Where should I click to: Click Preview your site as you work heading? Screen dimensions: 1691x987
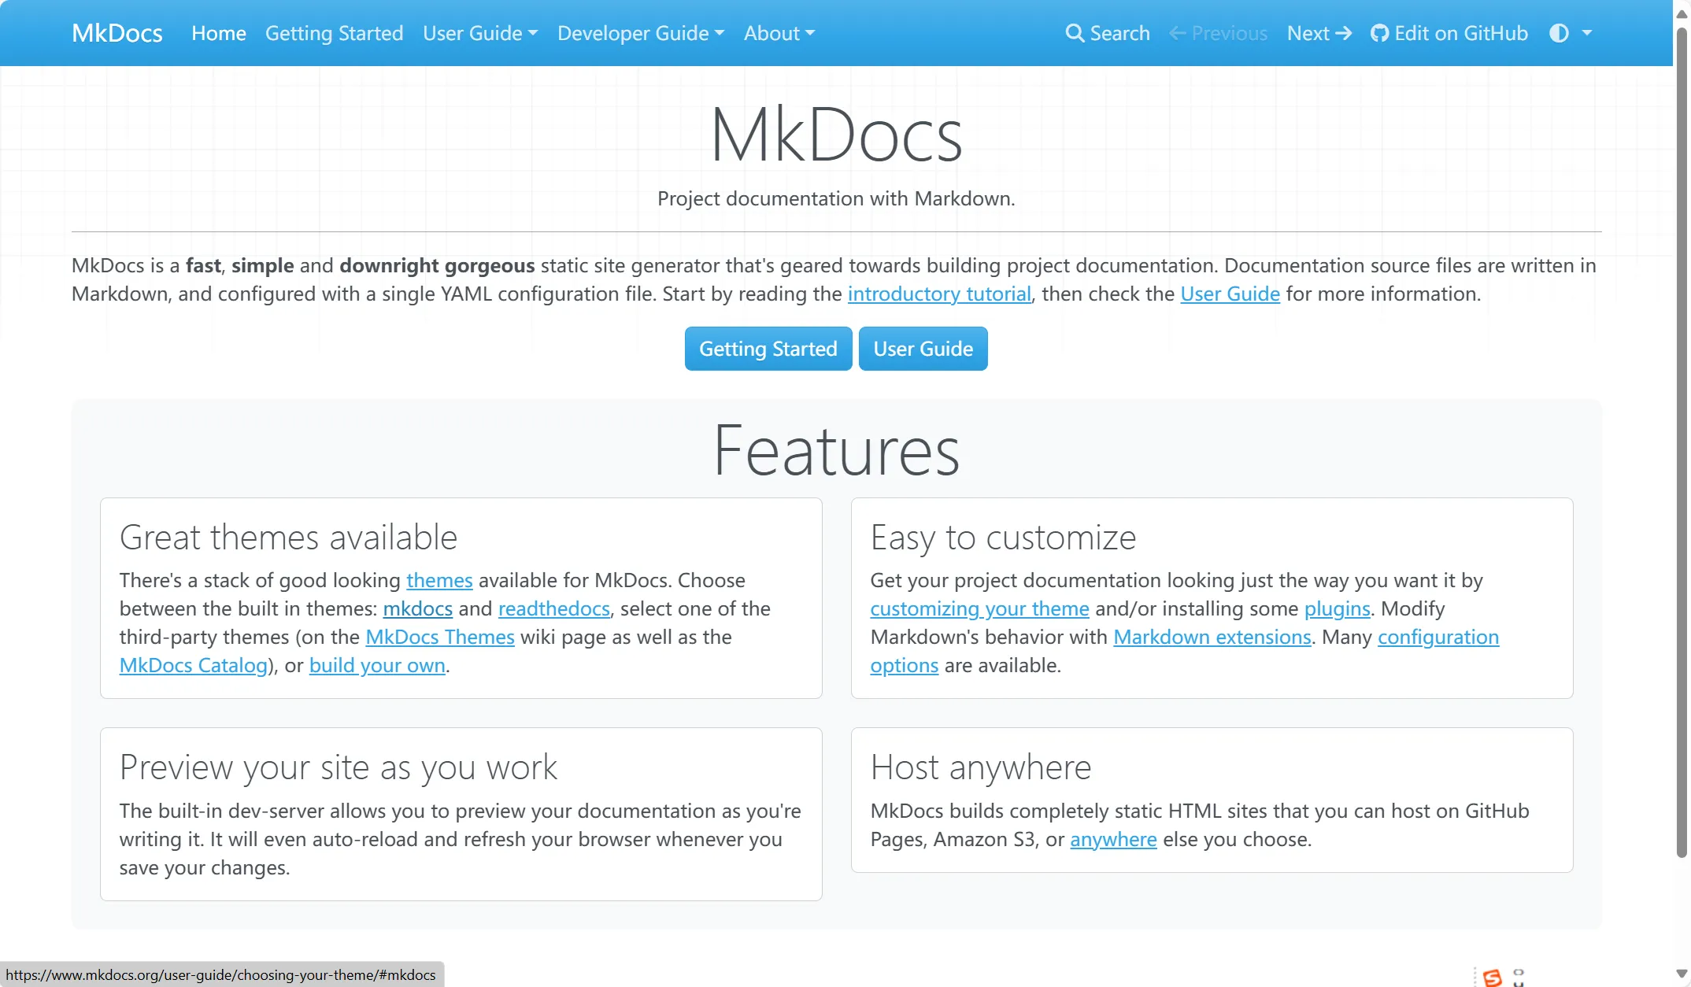click(339, 767)
